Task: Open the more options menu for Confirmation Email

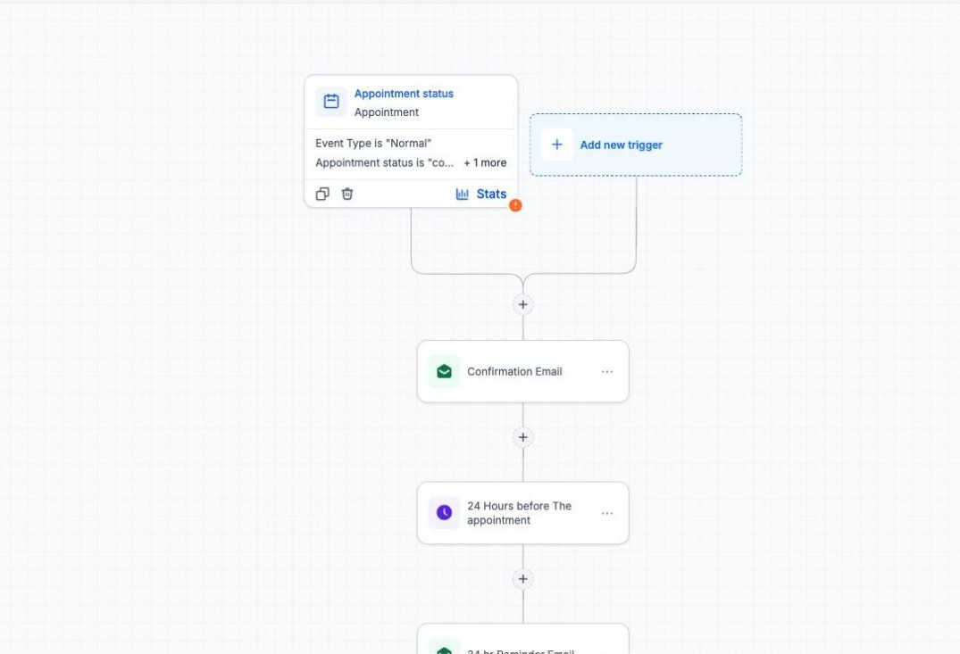Action: tap(606, 371)
